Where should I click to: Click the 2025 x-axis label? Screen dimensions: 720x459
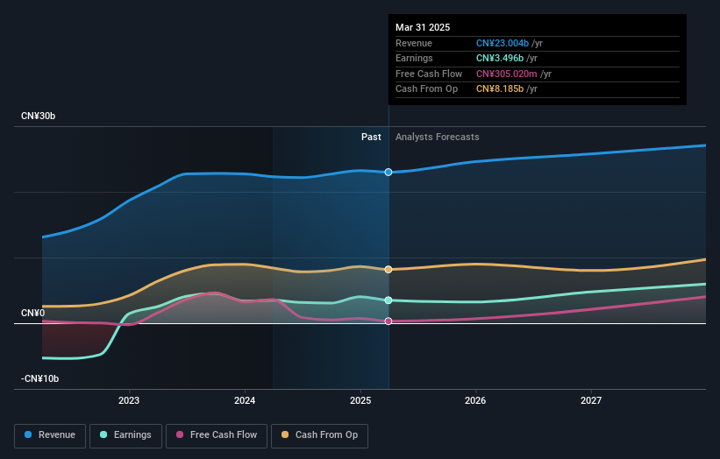(360, 401)
